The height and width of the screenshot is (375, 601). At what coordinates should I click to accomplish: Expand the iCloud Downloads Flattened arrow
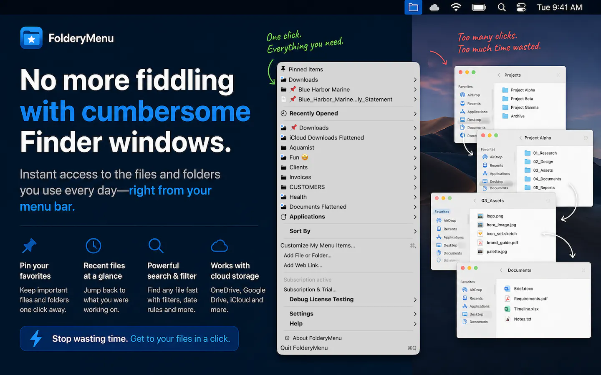(x=415, y=138)
